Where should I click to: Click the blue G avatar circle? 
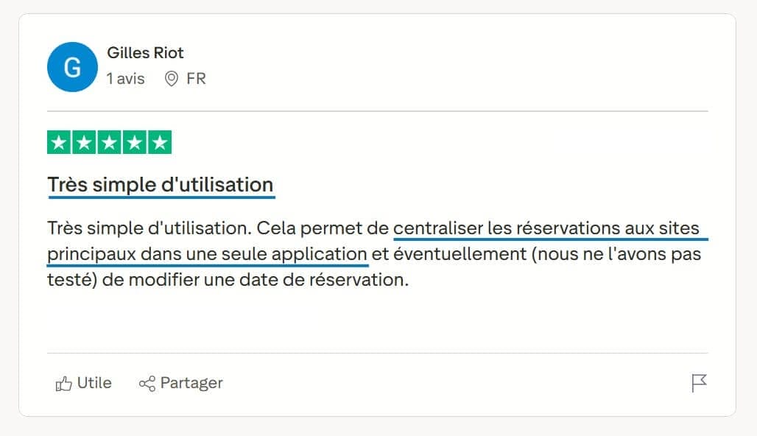72,67
